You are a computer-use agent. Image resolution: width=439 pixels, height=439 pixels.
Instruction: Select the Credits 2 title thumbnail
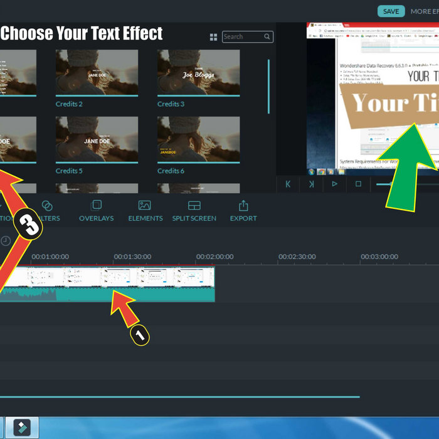97,72
